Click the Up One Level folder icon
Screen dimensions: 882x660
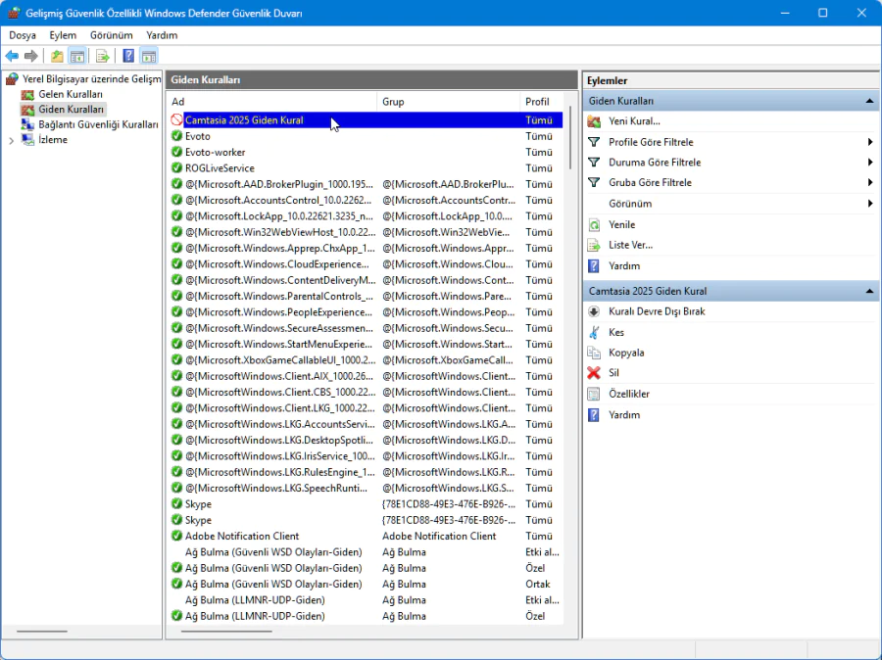pos(57,56)
